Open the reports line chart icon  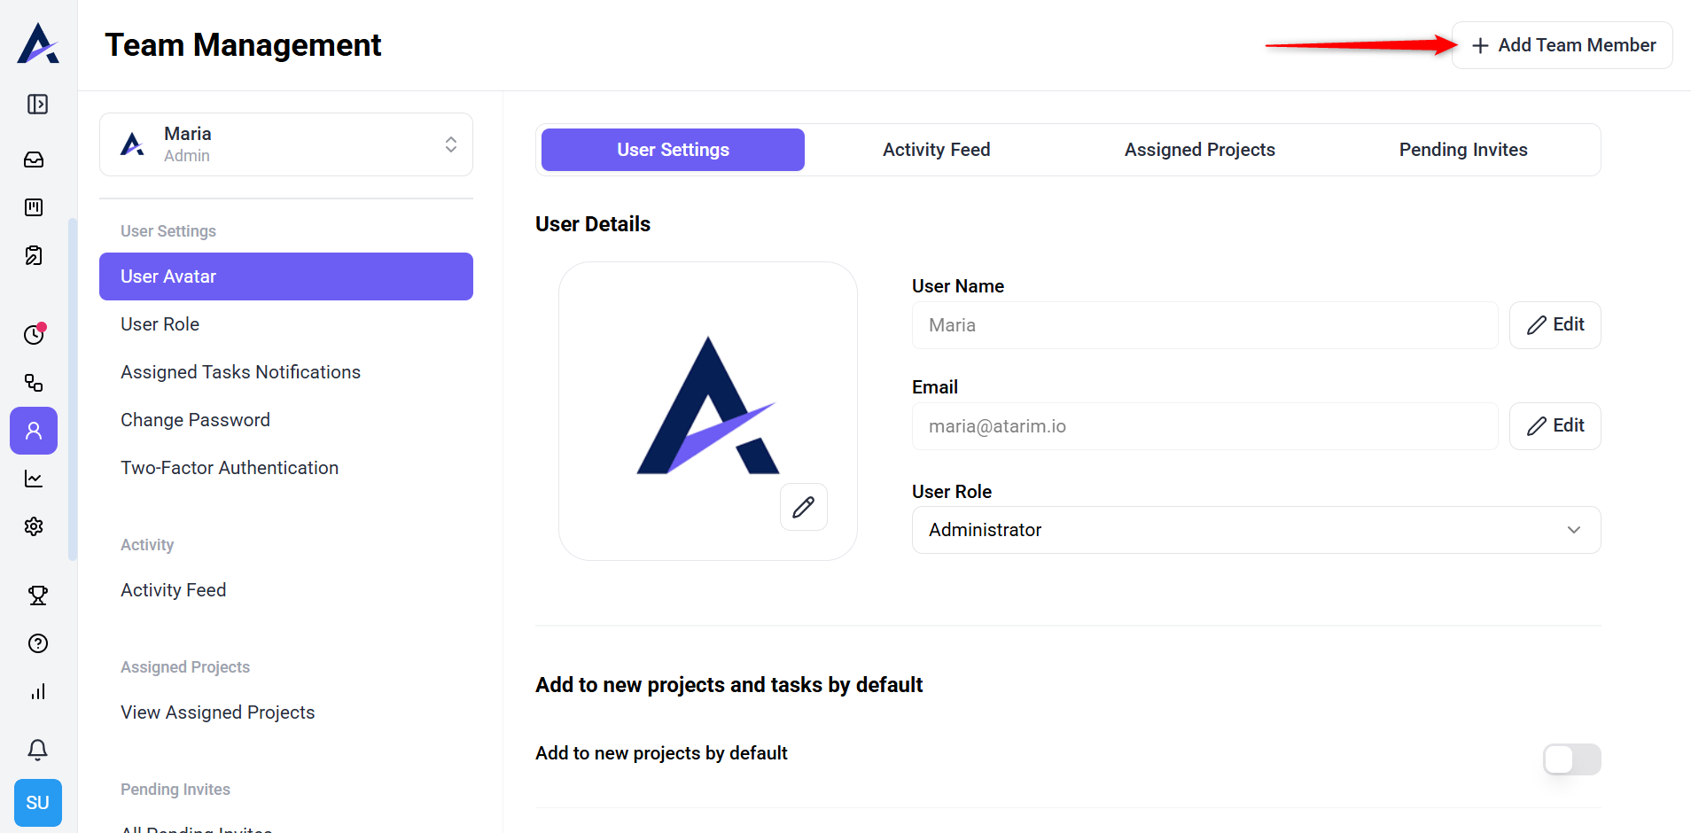34,479
